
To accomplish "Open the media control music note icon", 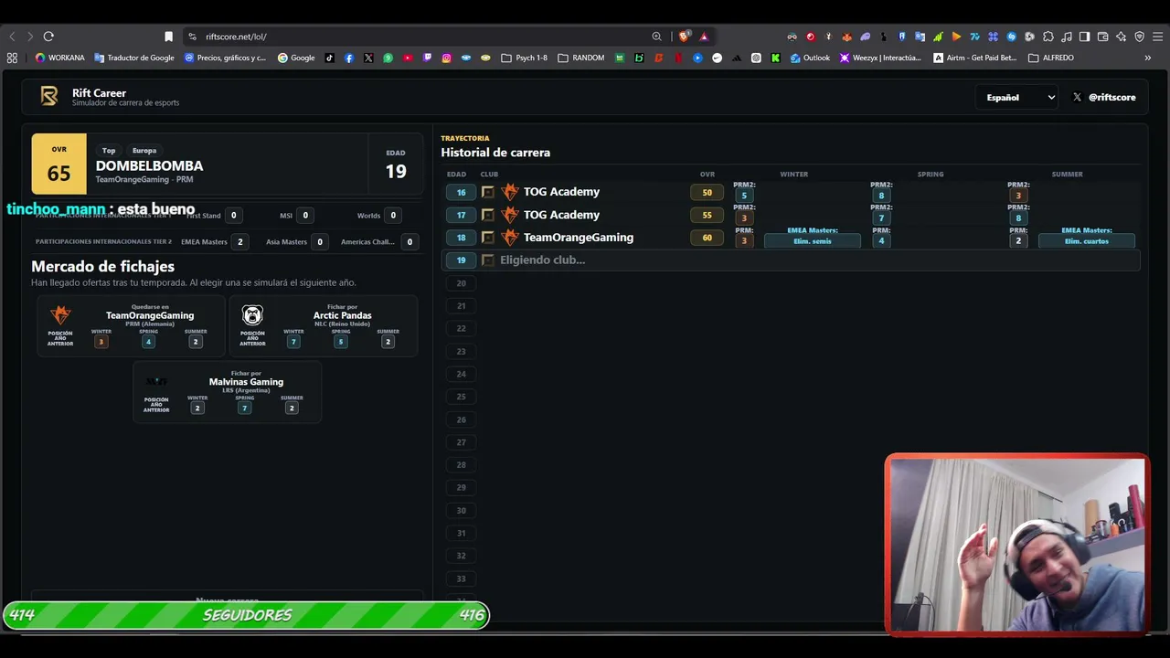I will click(x=1066, y=37).
